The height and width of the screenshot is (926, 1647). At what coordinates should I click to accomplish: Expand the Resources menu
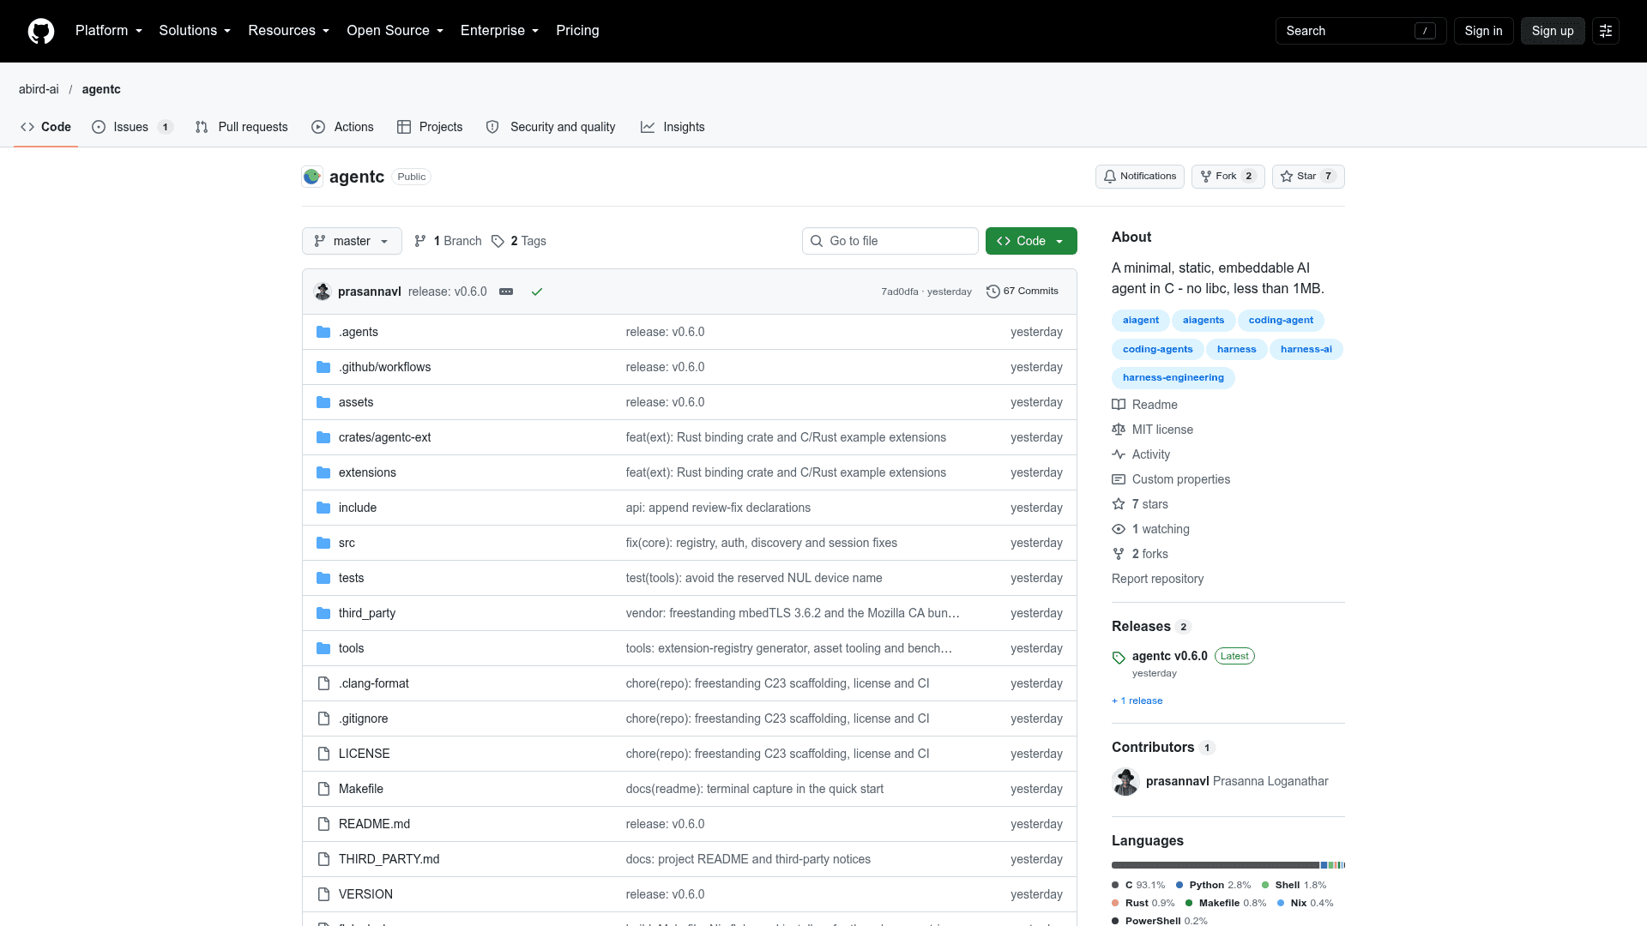coord(288,31)
